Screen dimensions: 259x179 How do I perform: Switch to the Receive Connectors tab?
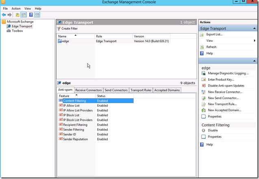89,90
